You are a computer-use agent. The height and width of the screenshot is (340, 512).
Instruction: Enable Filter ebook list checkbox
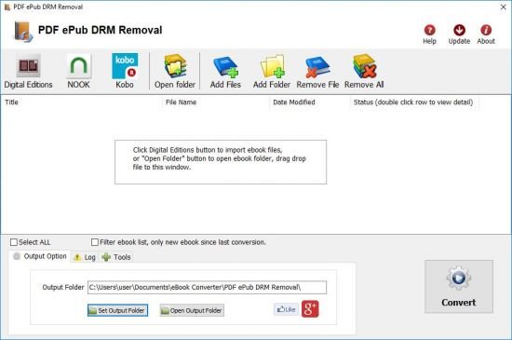(95, 242)
